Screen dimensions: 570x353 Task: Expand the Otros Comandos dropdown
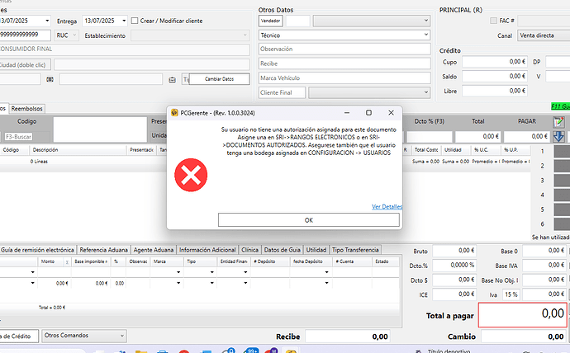122,336
